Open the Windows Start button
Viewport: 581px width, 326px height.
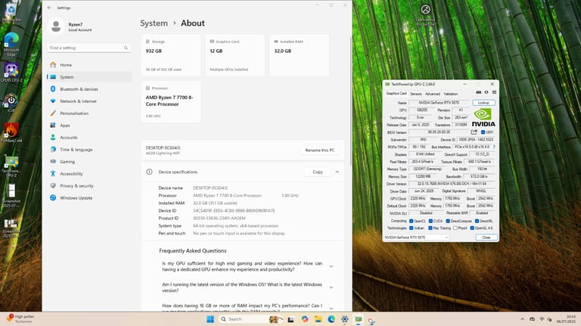[210, 319]
